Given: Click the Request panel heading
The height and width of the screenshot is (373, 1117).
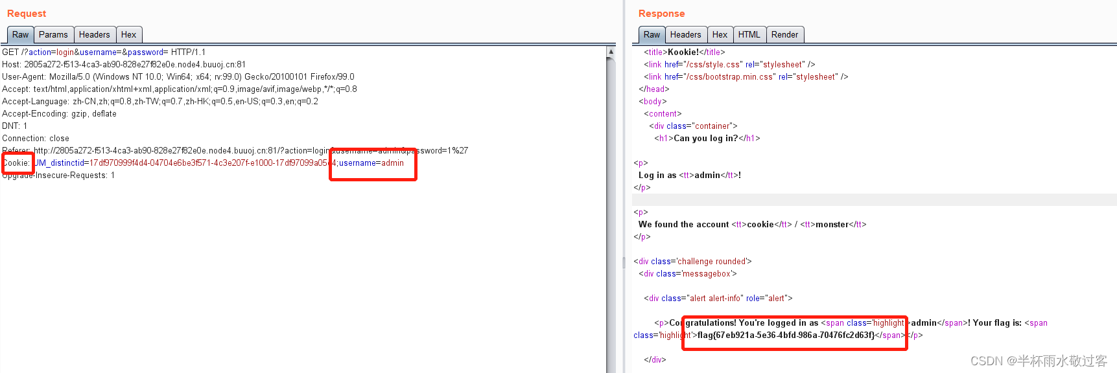Looking at the screenshot, I should [x=27, y=14].
